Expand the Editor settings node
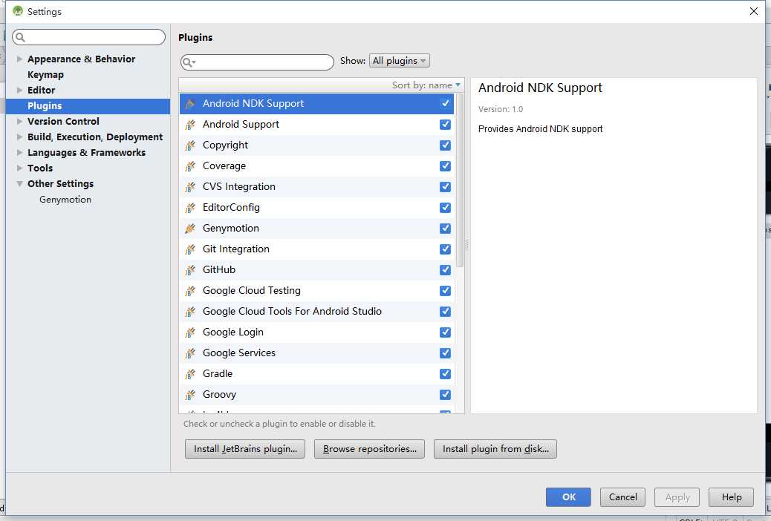 [x=19, y=90]
